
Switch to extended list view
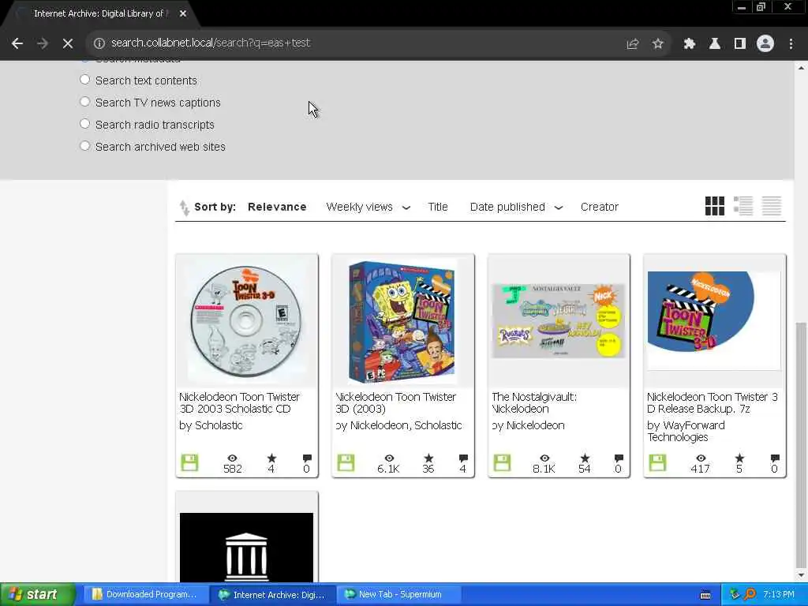[x=743, y=206]
